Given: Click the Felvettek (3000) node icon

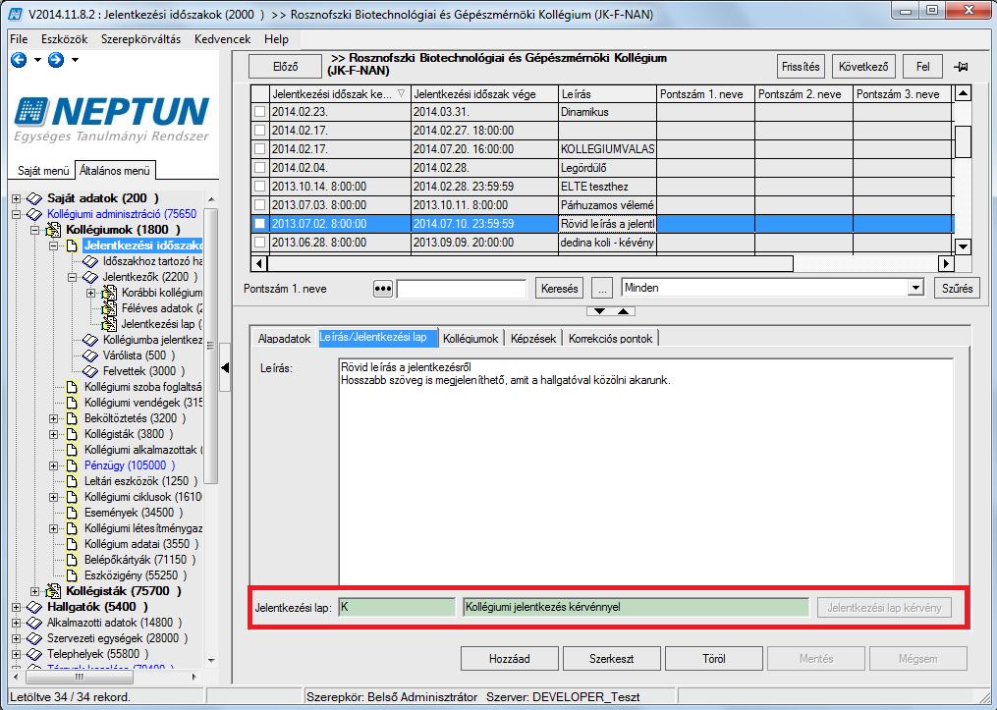Looking at the screenshot, I should (90, 371).
